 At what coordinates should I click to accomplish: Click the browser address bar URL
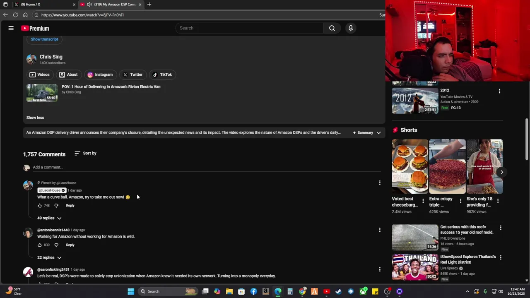tap(82, 15)
